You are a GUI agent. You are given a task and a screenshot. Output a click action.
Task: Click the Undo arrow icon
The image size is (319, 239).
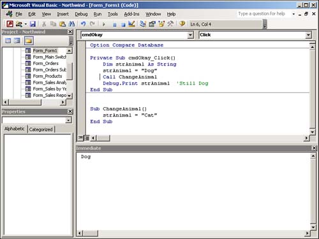point(83,24)
